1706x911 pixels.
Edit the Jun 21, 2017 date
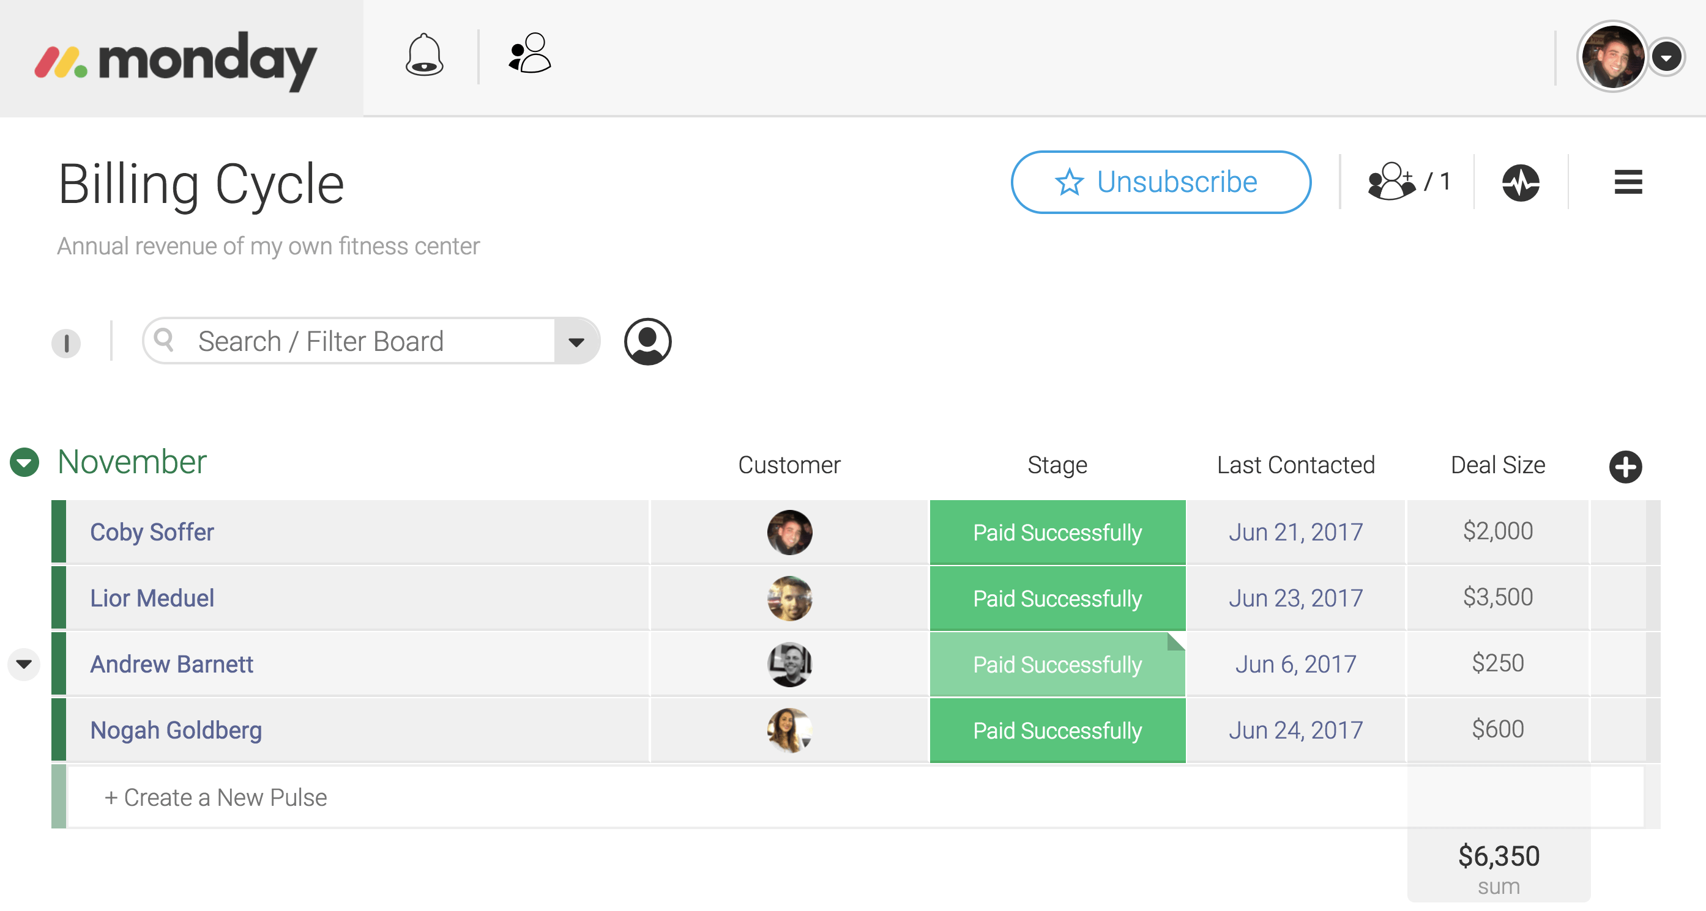click(1295, 532)
